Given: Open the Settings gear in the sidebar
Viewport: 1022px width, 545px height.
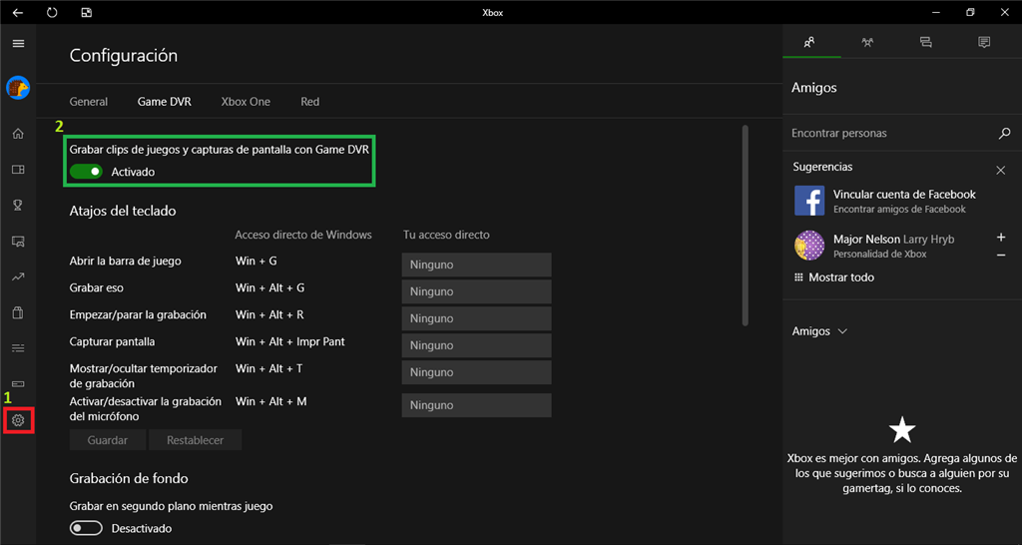Looking at the screenshot, I should pos(18,420).
